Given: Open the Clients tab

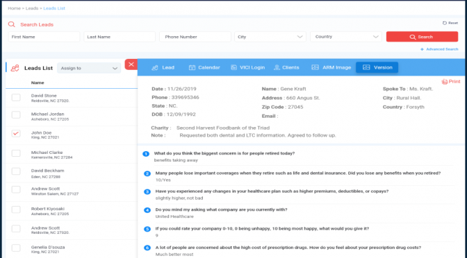Looking at the screenshot, I should coord(286,67).
